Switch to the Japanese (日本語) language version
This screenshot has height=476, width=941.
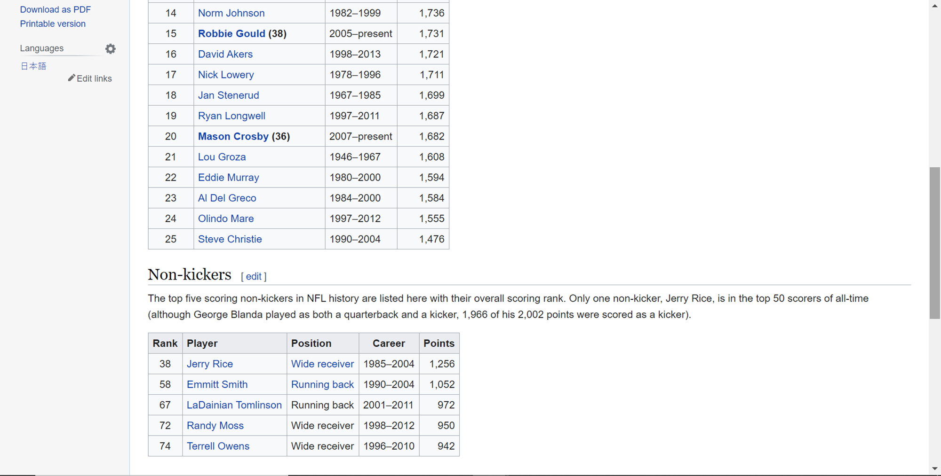(33, 66)
